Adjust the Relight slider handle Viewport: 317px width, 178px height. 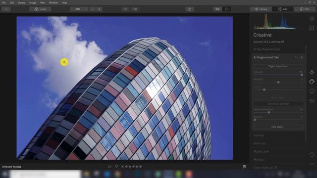click(x=264, y=89)
